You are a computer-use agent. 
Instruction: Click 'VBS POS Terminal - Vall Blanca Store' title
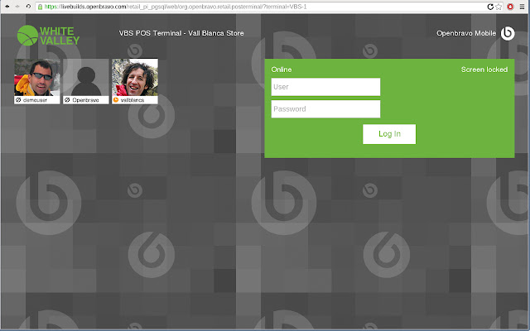pyautogui.click(x=181, y=33)
